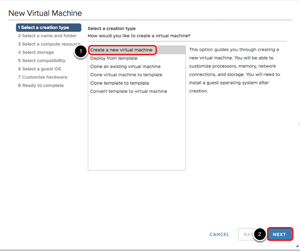Choose 'Deploy from template' creation type

(114, 58)
